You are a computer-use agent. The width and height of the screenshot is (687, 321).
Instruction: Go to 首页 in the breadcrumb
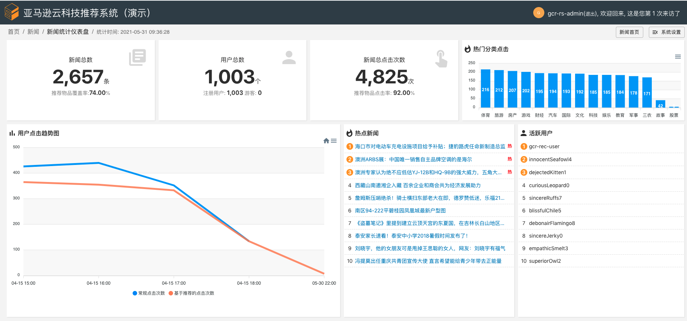[x=14, y=32]
